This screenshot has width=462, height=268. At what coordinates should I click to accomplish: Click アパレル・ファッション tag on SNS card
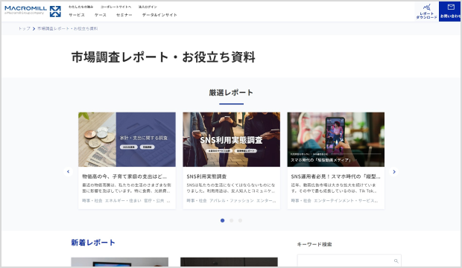[232, 200]
